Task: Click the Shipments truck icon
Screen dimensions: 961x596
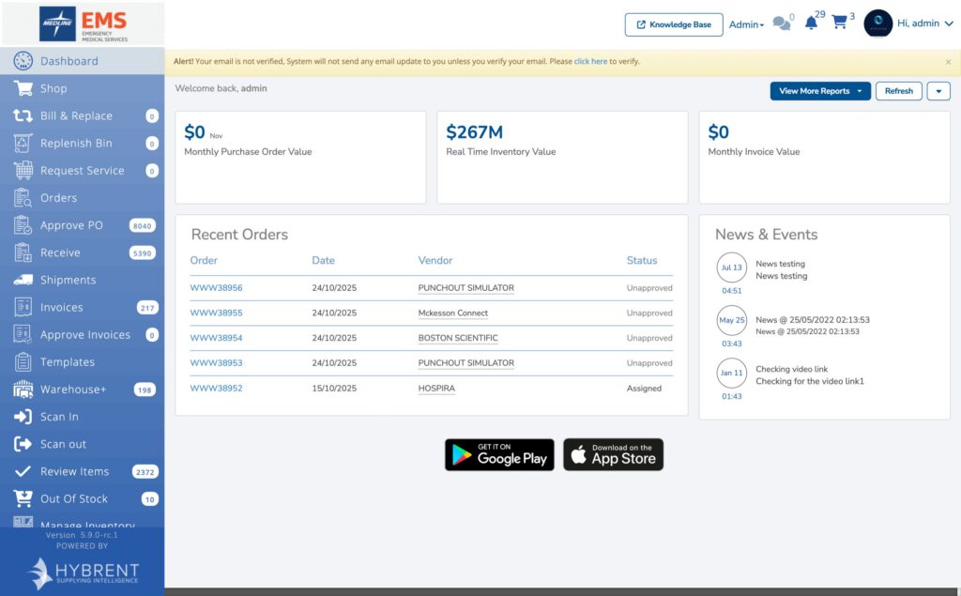Action: tap(23, 281)
